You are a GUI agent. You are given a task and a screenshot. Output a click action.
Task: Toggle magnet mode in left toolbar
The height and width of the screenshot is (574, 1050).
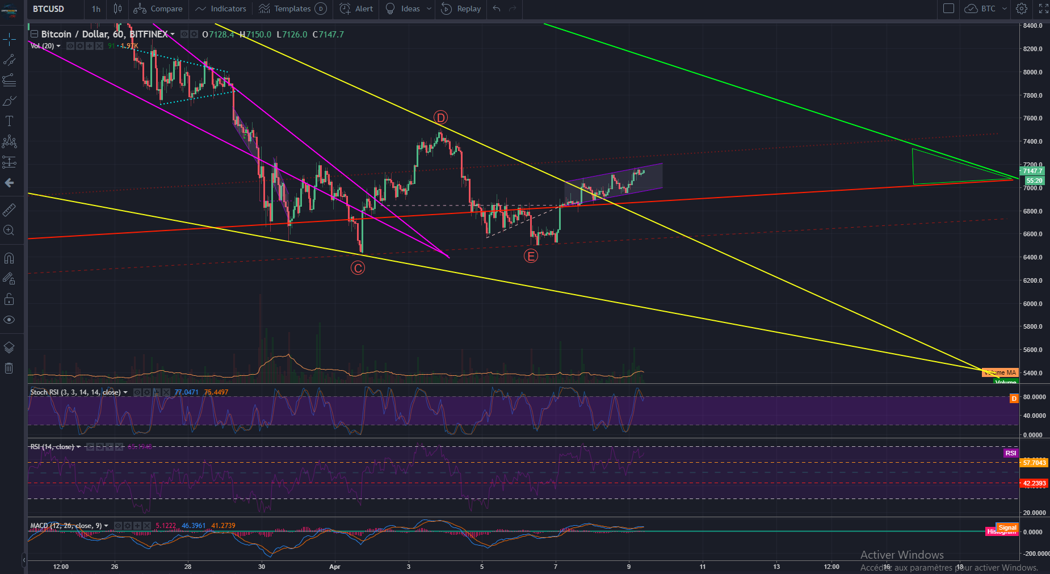(x=9, y=258)
